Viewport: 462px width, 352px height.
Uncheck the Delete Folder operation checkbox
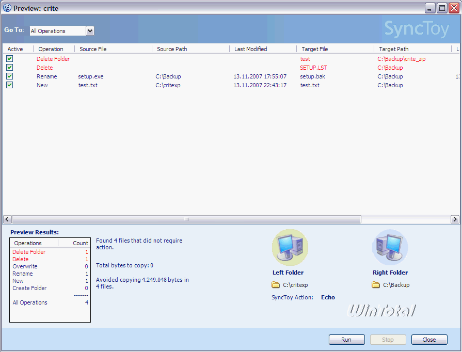click(9, 59)
